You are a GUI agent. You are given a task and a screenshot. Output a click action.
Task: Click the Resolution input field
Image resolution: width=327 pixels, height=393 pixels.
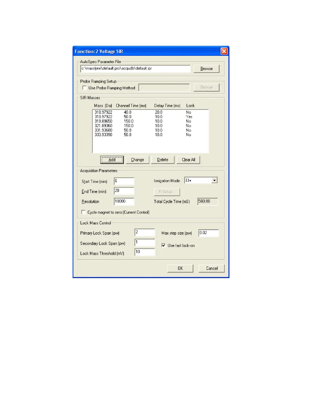(124, 201)
